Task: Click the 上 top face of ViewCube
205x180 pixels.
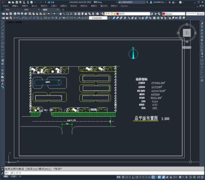Action: coord(187,33)
